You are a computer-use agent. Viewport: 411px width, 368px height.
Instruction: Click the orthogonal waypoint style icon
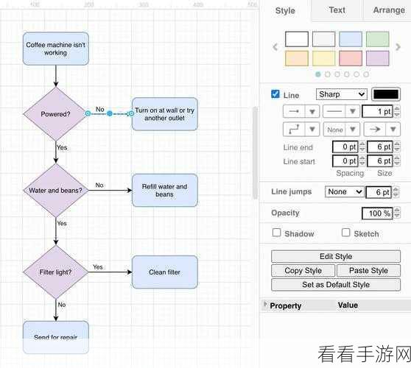294,129
